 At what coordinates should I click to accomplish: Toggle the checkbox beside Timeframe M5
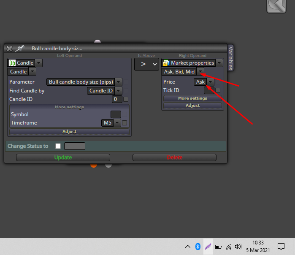pos(124,123)
